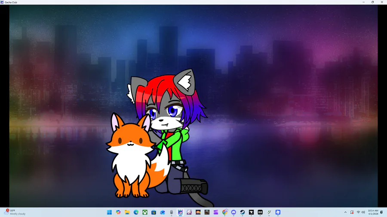Open Discord from the taskbar
The height and width of the screenshot is (217, 387).
[233, 212]
